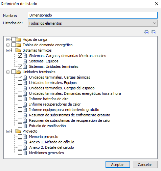Viewport: 161px width, 171px height.
Task: Click the expand all tree nodes icon
Action: [x=146, y=32]
